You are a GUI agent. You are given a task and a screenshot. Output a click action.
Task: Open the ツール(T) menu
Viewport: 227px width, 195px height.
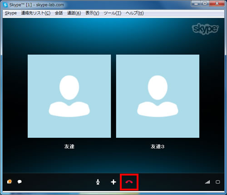click(113, 13)
